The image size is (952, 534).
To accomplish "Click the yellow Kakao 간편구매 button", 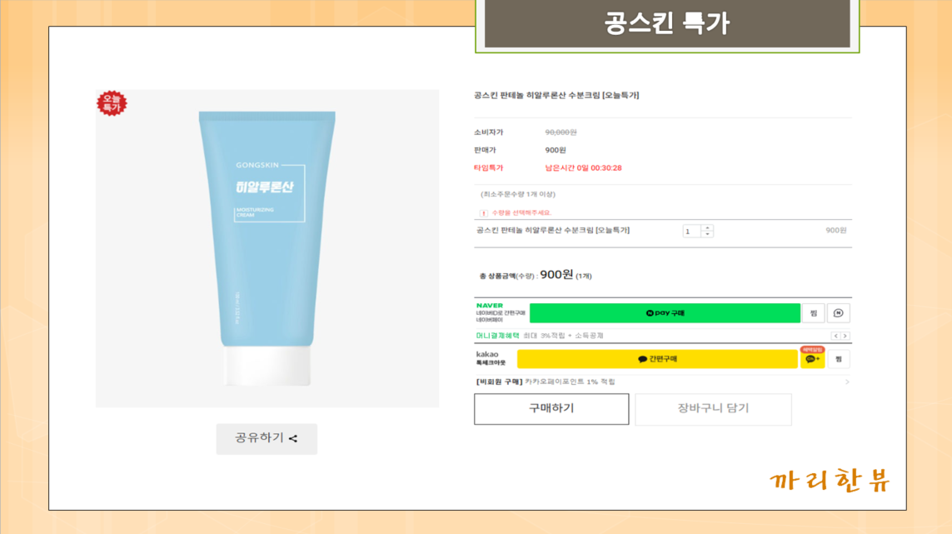I will (x=657, y=359).
